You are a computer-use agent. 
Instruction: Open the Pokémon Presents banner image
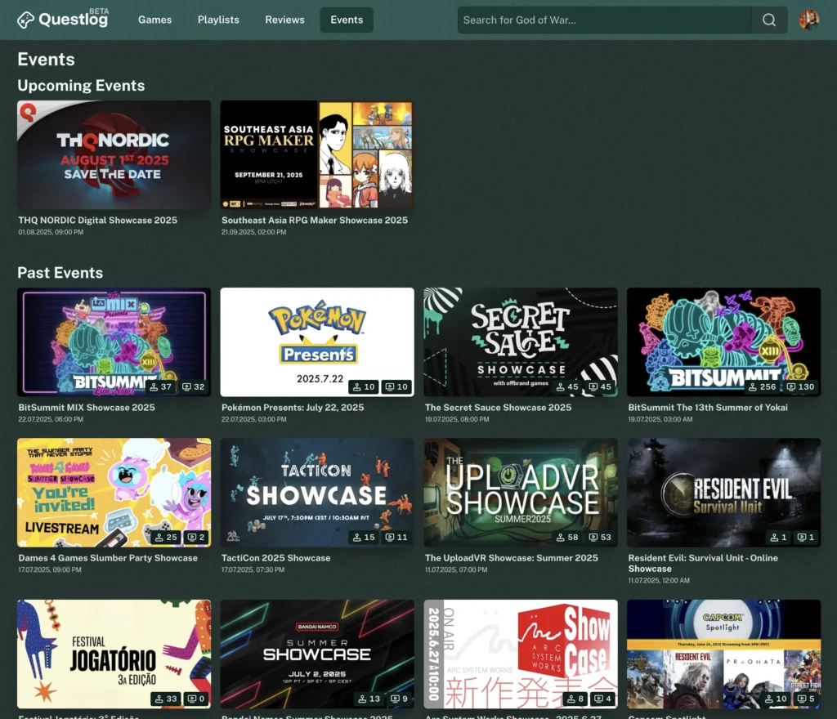pyautogui.click(x=317, y=342)
